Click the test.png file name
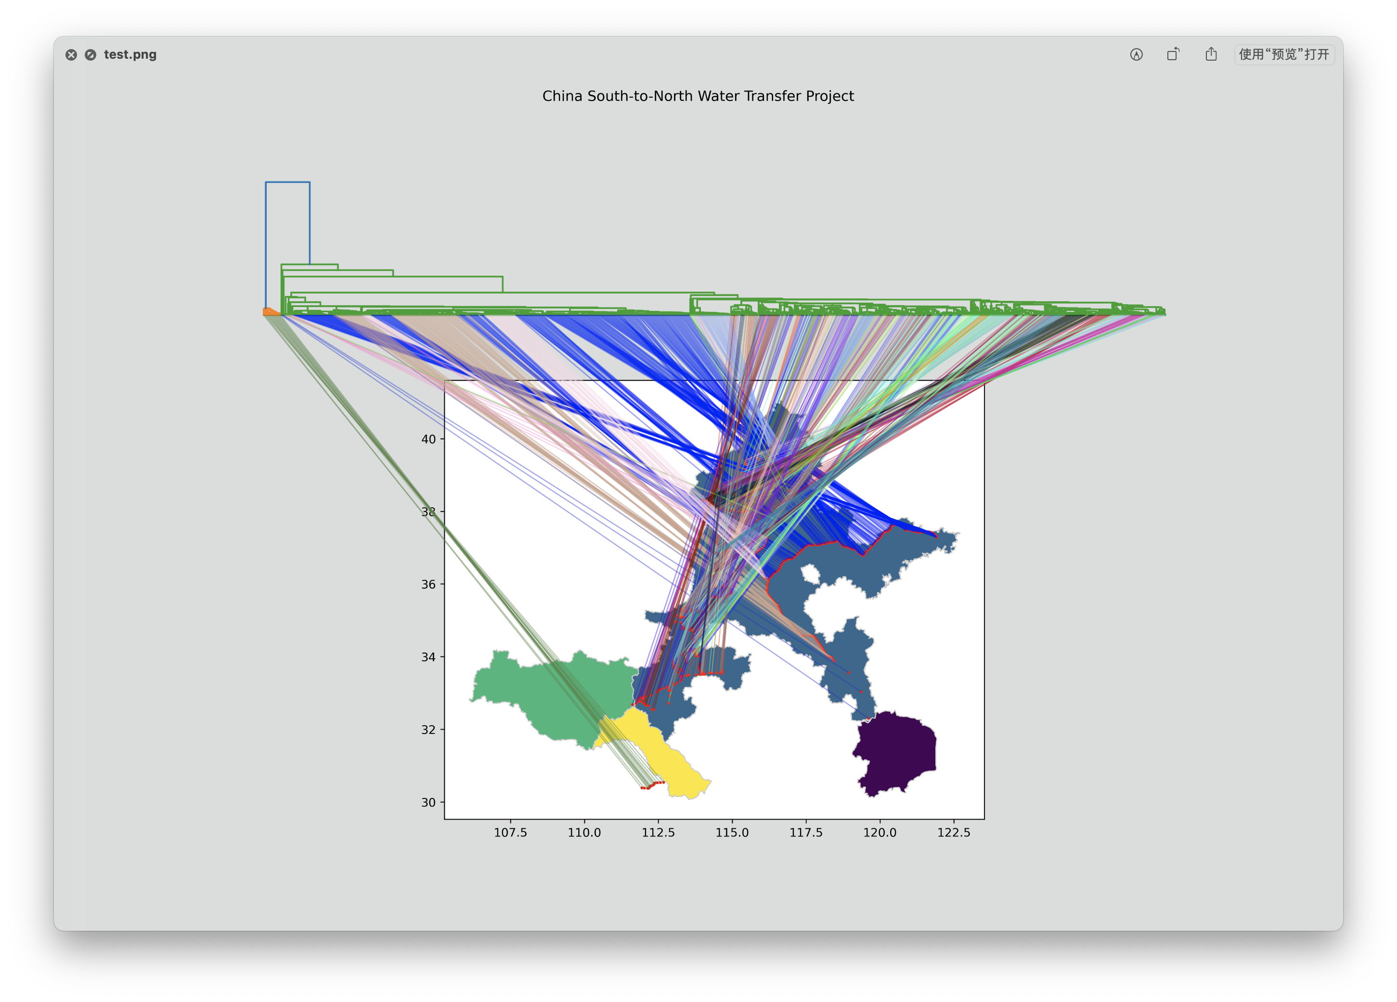 [x=130, y=55]
